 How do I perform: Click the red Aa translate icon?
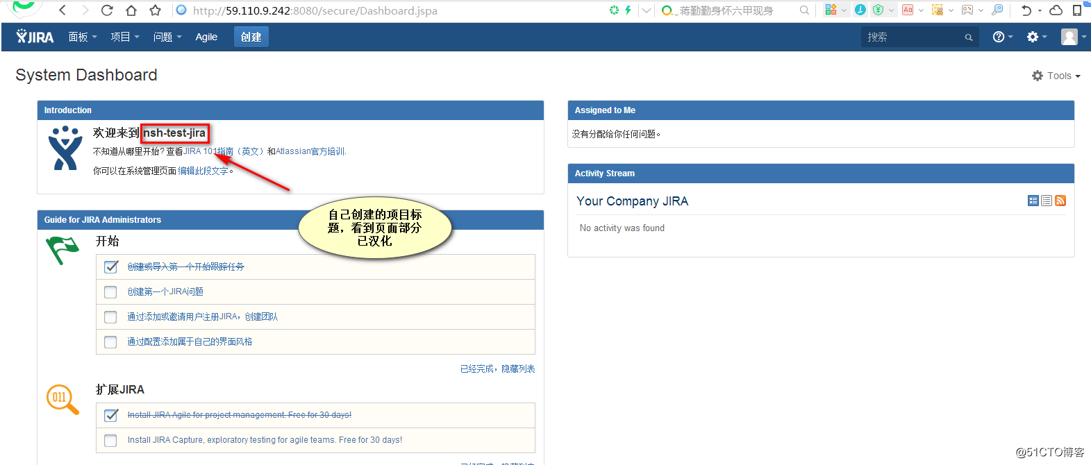coord(908,10)
